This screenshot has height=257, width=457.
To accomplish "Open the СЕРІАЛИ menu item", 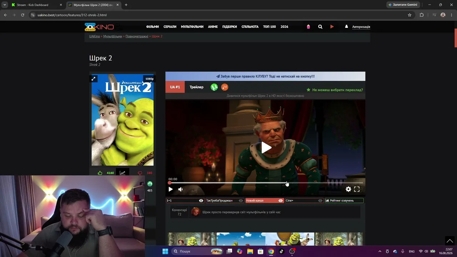I will pos(170,27).
